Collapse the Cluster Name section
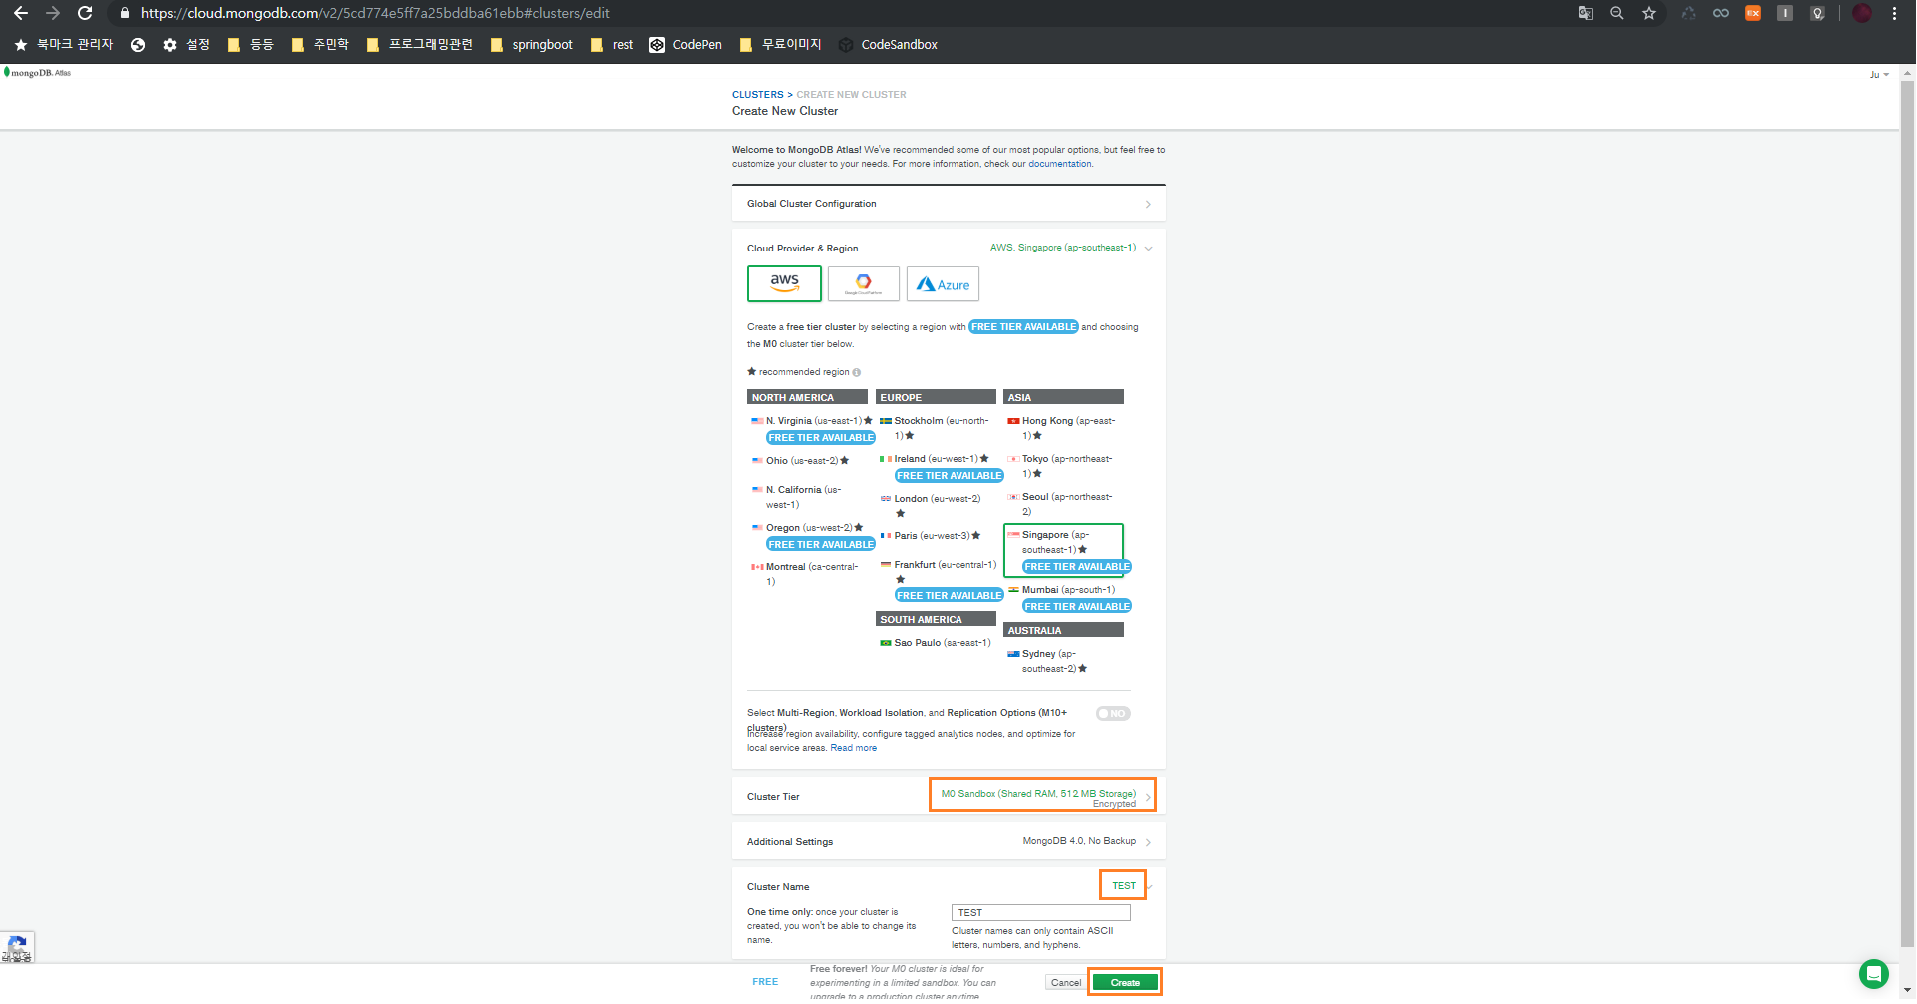 1150,887
